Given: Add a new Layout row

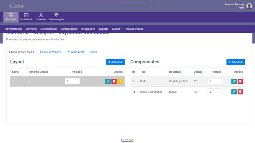Looking at the screenshot, I should pos(115,62).
